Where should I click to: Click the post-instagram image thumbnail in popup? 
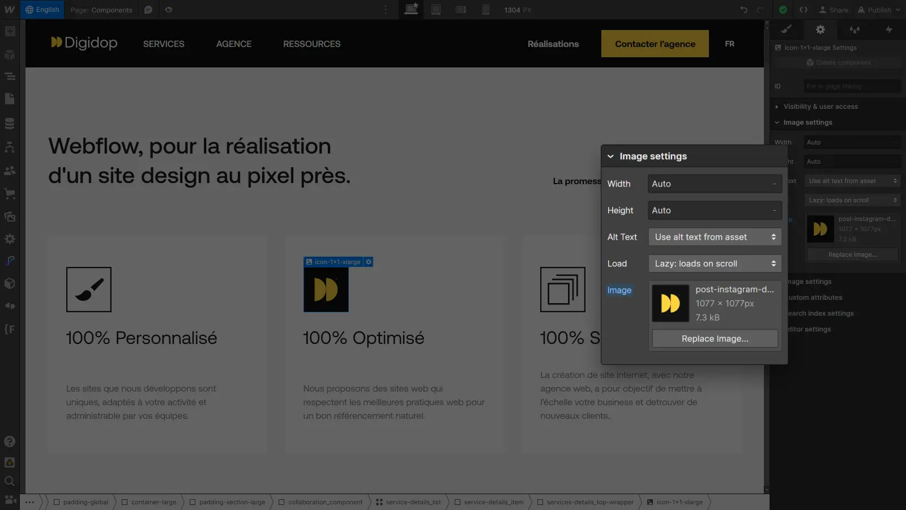670,303
